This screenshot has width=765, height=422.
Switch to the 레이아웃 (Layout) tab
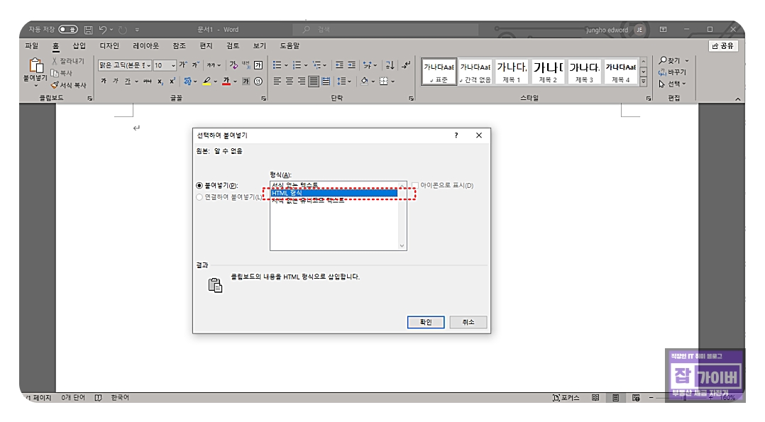pos(146,46)
